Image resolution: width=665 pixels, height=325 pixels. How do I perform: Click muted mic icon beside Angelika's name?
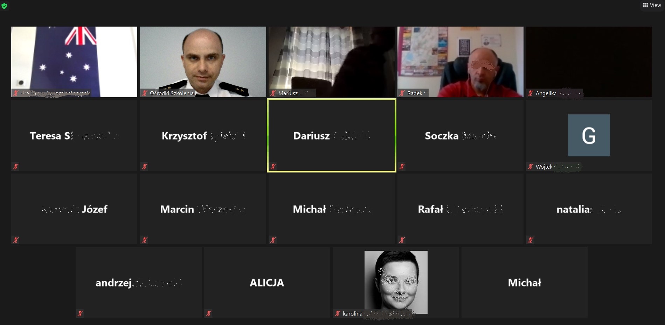pyautogui.click(x=531, y=93)
